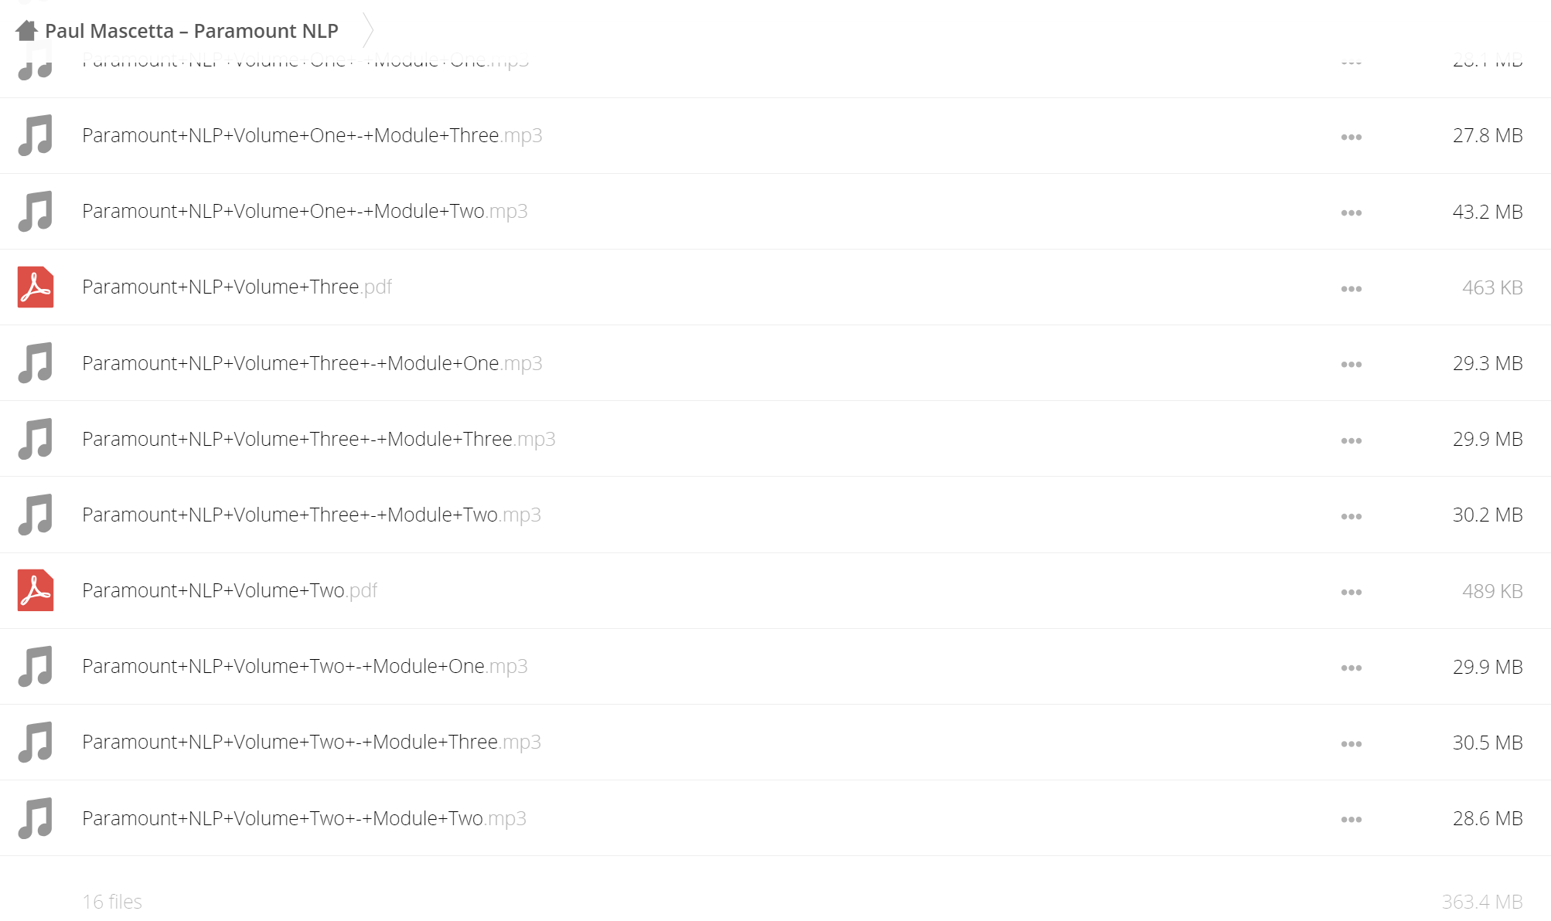Click the music icon for Volume One Module Two
This screenshot has width=1551, height=921.
click(36, 211)
